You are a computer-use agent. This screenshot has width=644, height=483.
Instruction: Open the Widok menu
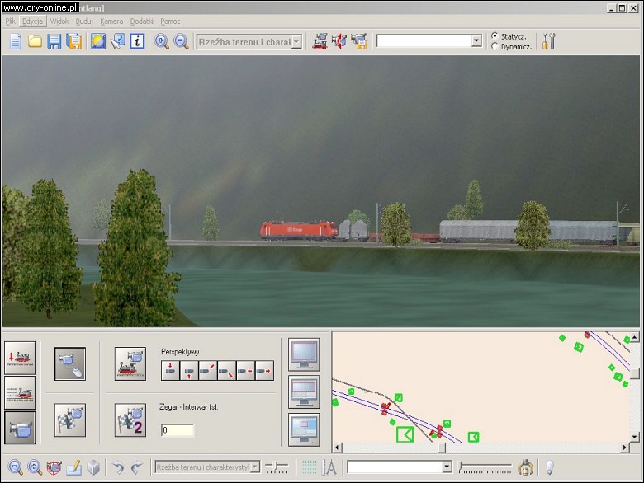pyautogui.click(x=59, y=21)
